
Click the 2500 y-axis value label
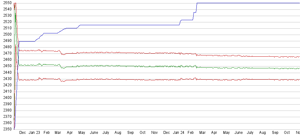point(6,34)
